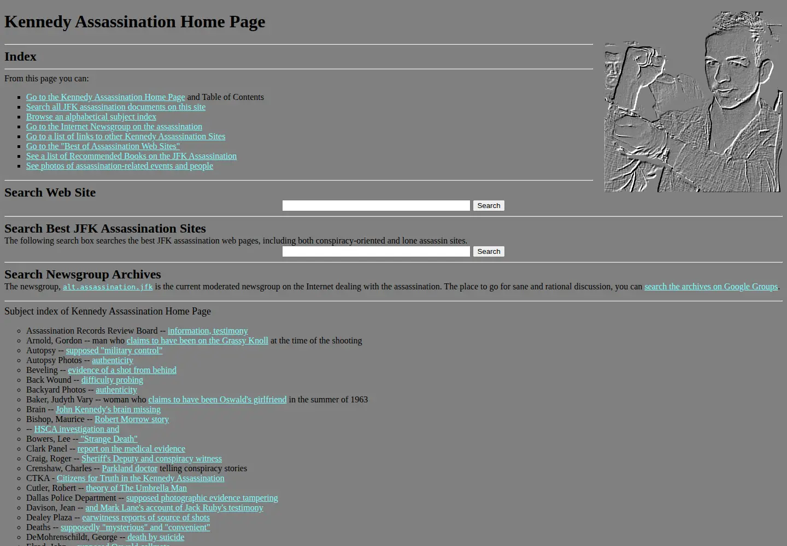Focus the Best JFK Assassination Sites search box
The width and height of the screenshot is (787, 546).
376,251
